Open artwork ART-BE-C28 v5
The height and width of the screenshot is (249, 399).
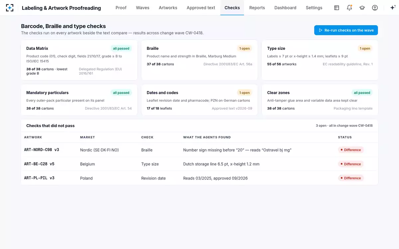click(39, 164)
